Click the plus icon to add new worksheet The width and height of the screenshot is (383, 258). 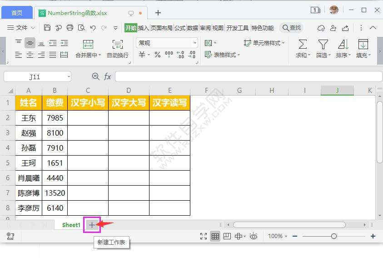92,225
